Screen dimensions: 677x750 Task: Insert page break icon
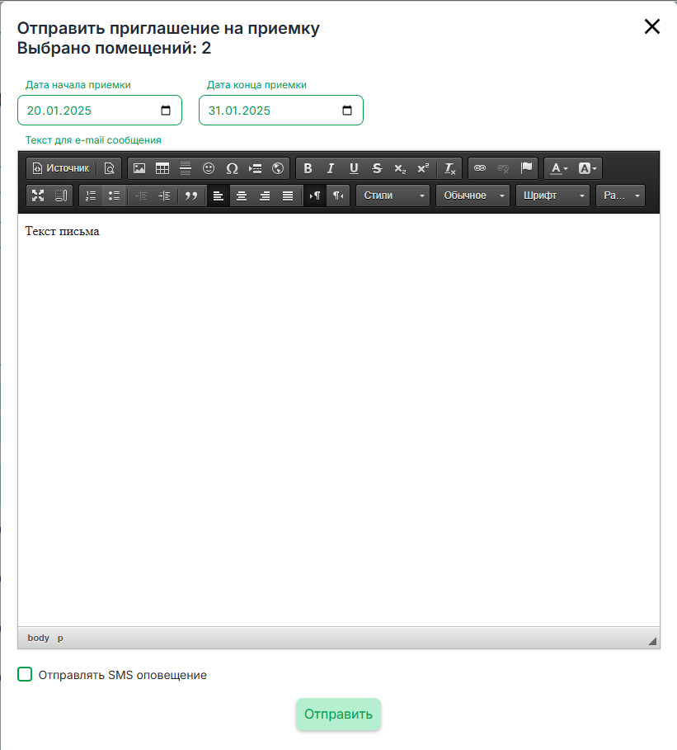point(255,168)
